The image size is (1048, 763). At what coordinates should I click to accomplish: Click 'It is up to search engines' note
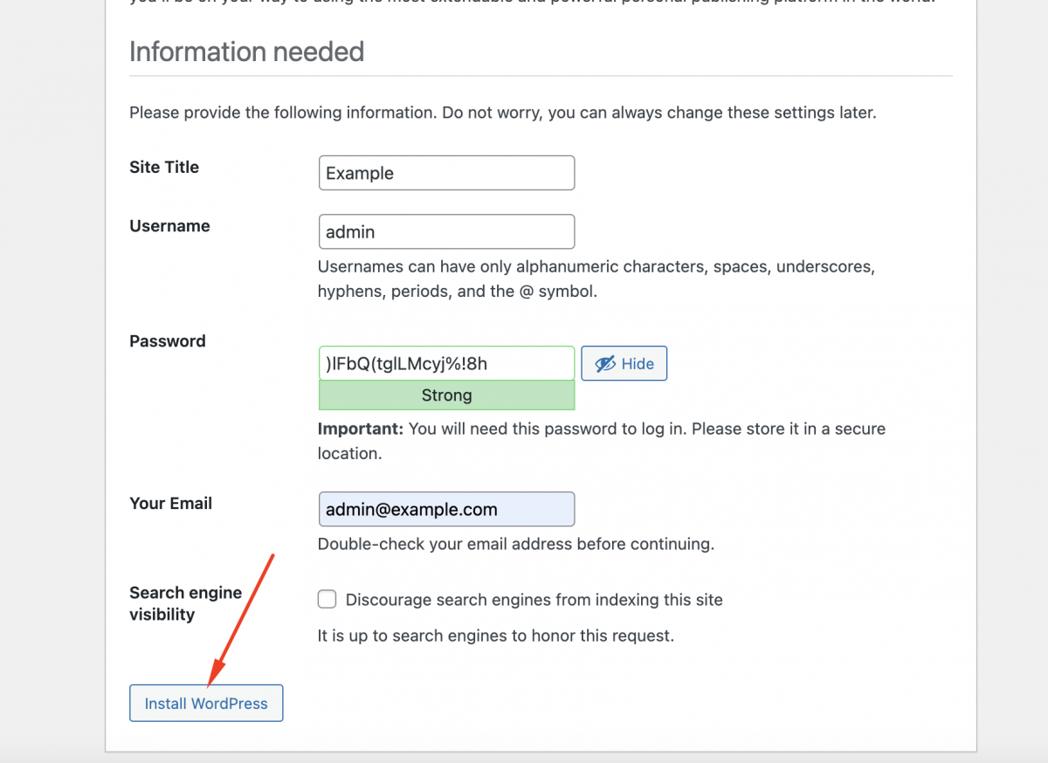496,636
